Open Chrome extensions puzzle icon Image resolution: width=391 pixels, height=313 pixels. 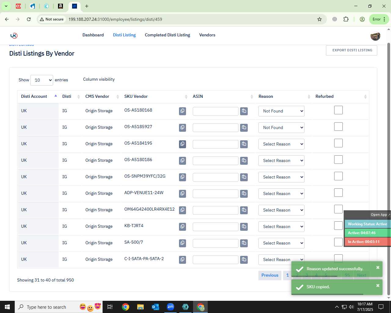[346, 19]
